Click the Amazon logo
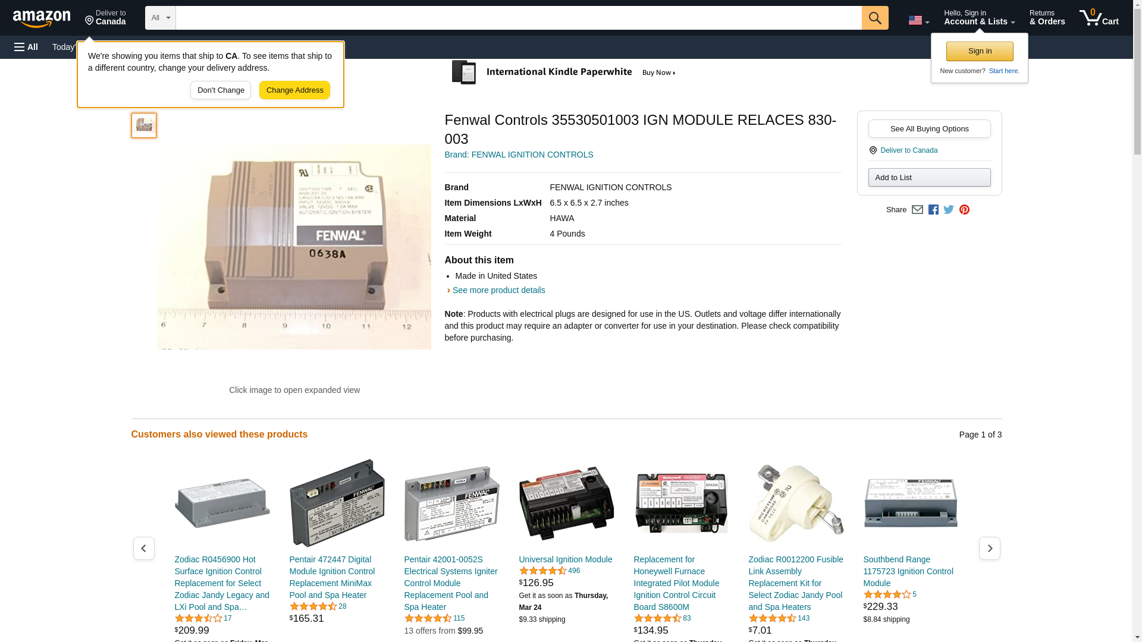 click(x=42, y=18)
